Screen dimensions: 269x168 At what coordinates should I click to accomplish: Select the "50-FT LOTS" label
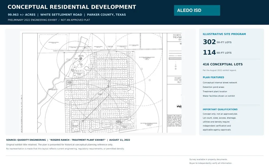[224, 42]
